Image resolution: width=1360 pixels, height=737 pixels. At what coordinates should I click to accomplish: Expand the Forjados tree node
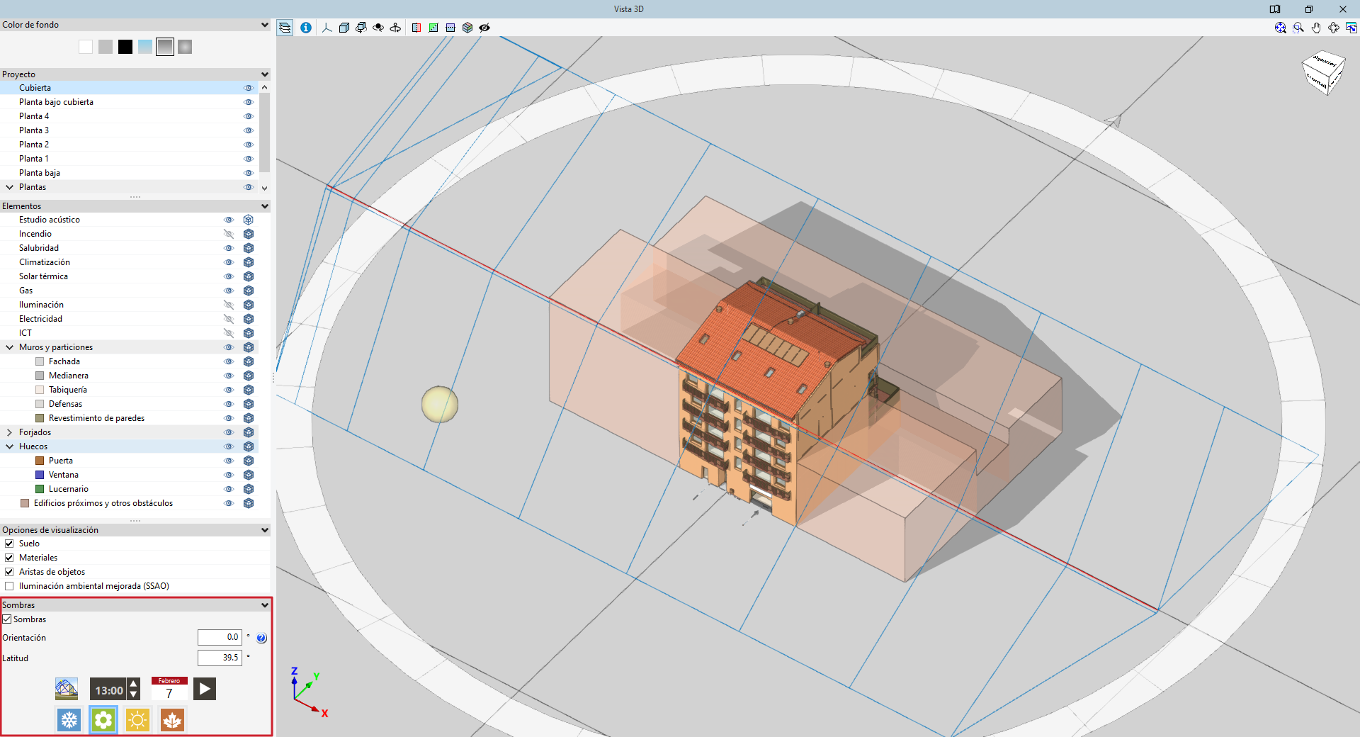click(x=9, y=432)
